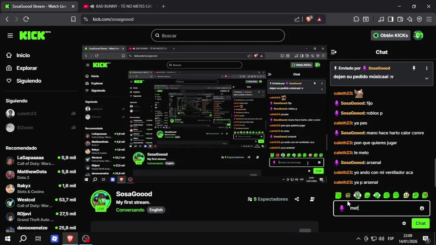Image resolution: width=436 pixels, height=245 pixels.
Task: Open Windows Start menu
Action: [8, 239]
